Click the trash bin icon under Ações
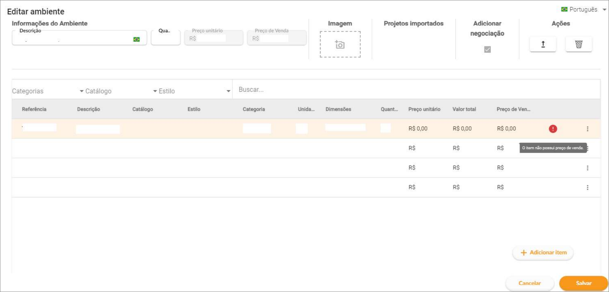 pos(579,44)
